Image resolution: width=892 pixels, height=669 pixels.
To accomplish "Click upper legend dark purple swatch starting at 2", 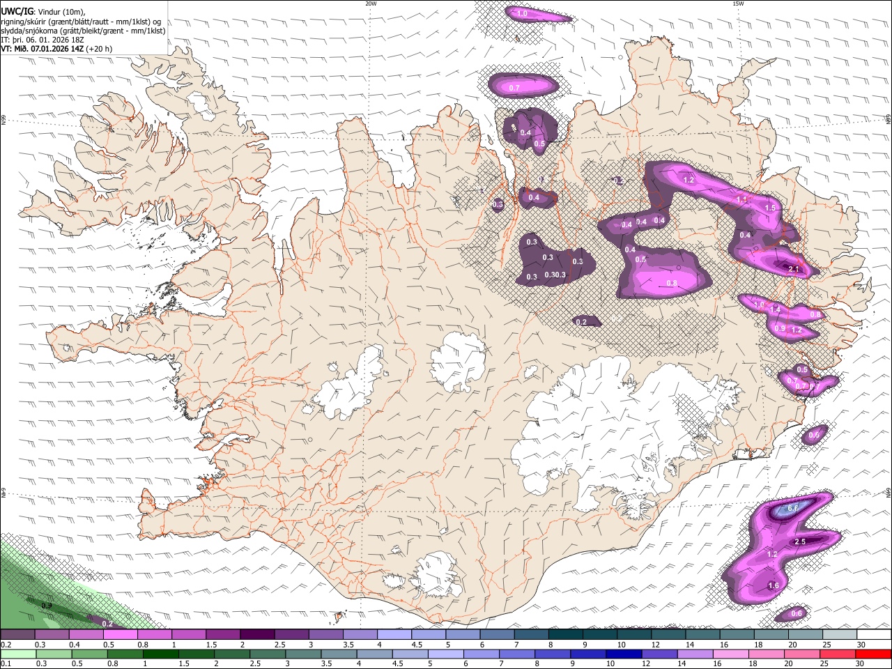I will [257, 635].
